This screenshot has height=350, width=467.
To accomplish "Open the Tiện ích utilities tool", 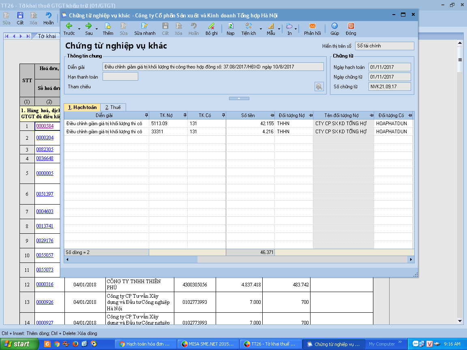I will coord(248,29).
